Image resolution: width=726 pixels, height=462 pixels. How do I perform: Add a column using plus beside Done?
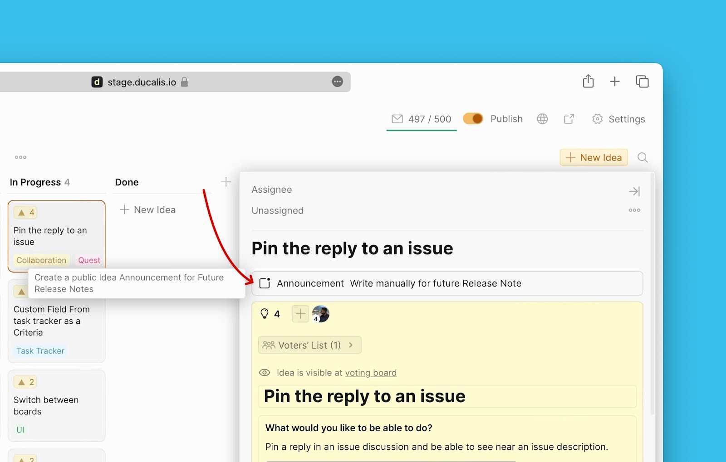(x=226, y=182)
